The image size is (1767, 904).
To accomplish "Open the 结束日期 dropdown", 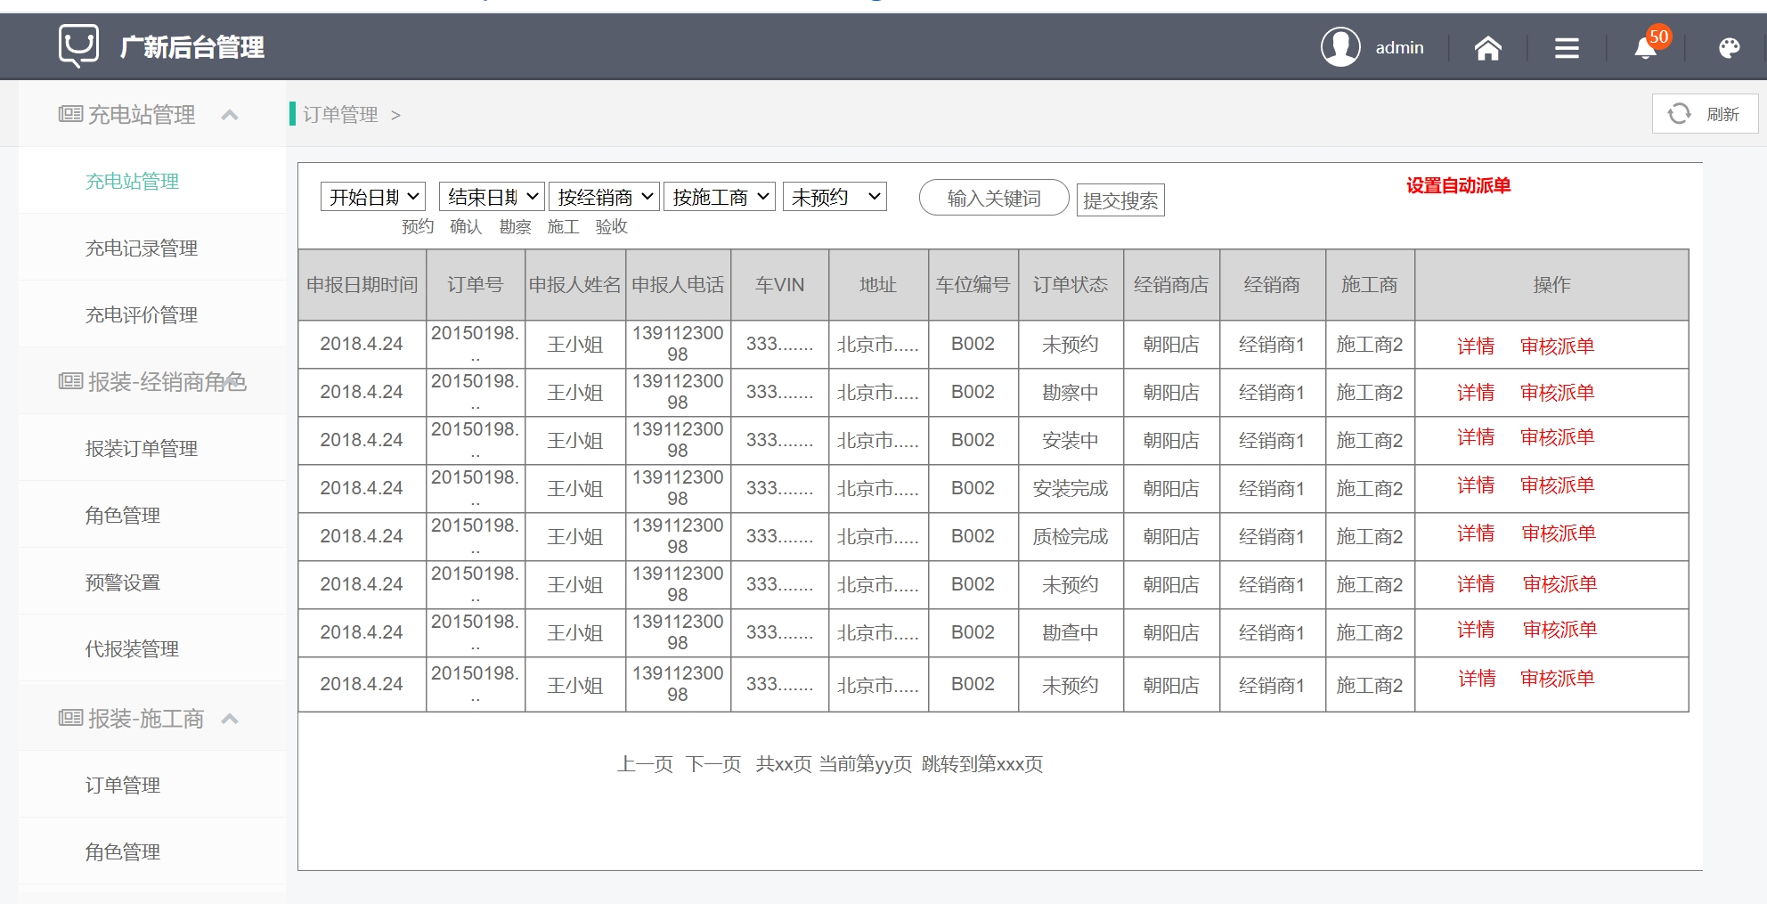I will pos(492,197).
